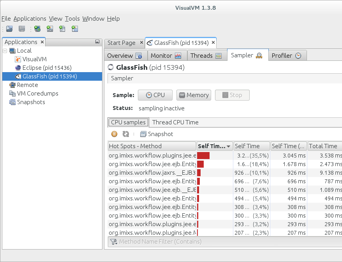The width and height of the screenshot is (342, 262).
Task: Select the org.imixs.workflow.jaxrs.__EJB3 row
Action: [225, 173]
